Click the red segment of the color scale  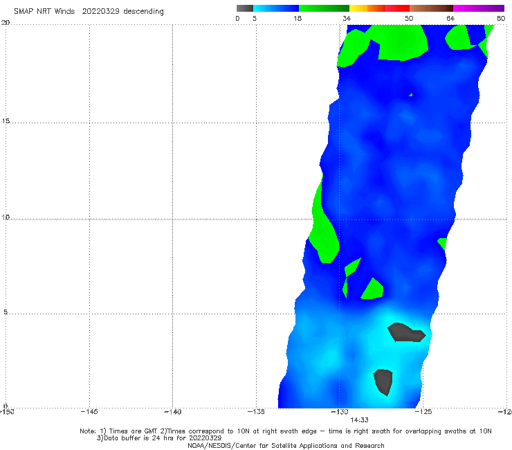click(397, 8)
